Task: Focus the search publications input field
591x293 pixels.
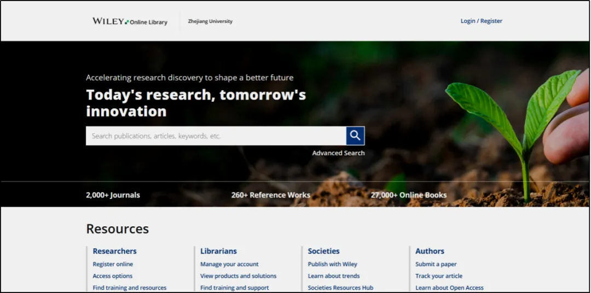Action: pyautogui.click(x=216, y=136)
